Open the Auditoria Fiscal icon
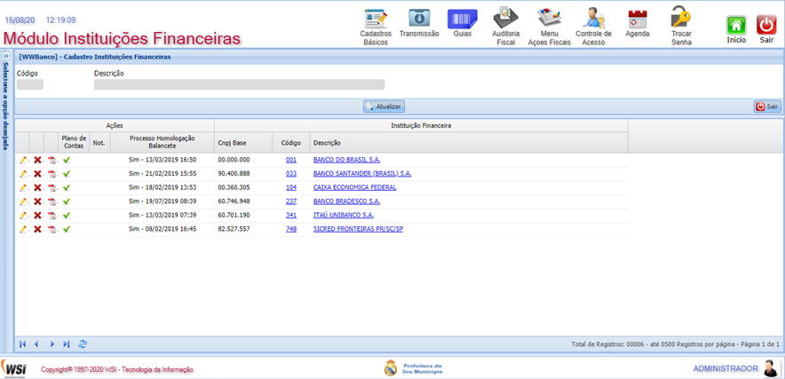 (x=505, y=19)
